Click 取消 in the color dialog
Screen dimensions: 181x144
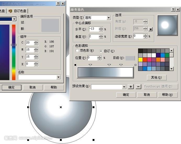(x=32, y=87)
